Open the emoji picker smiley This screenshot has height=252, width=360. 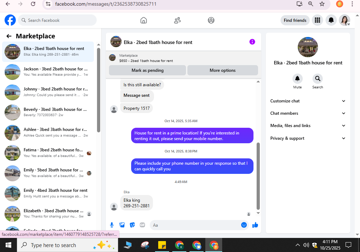(x=244, y=225)
